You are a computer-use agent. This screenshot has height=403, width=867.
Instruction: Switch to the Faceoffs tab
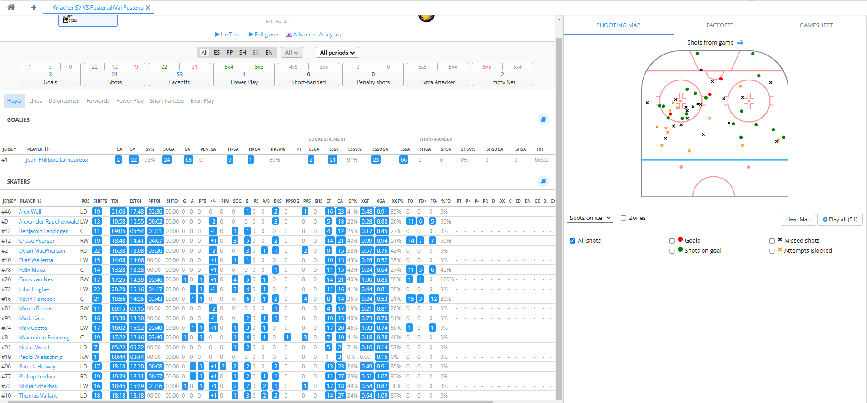click(720, 25)
